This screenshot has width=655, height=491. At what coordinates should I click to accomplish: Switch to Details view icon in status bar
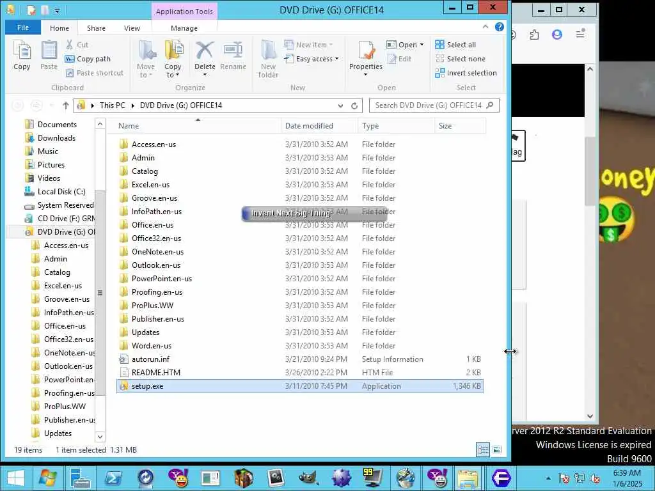(483, 449)
